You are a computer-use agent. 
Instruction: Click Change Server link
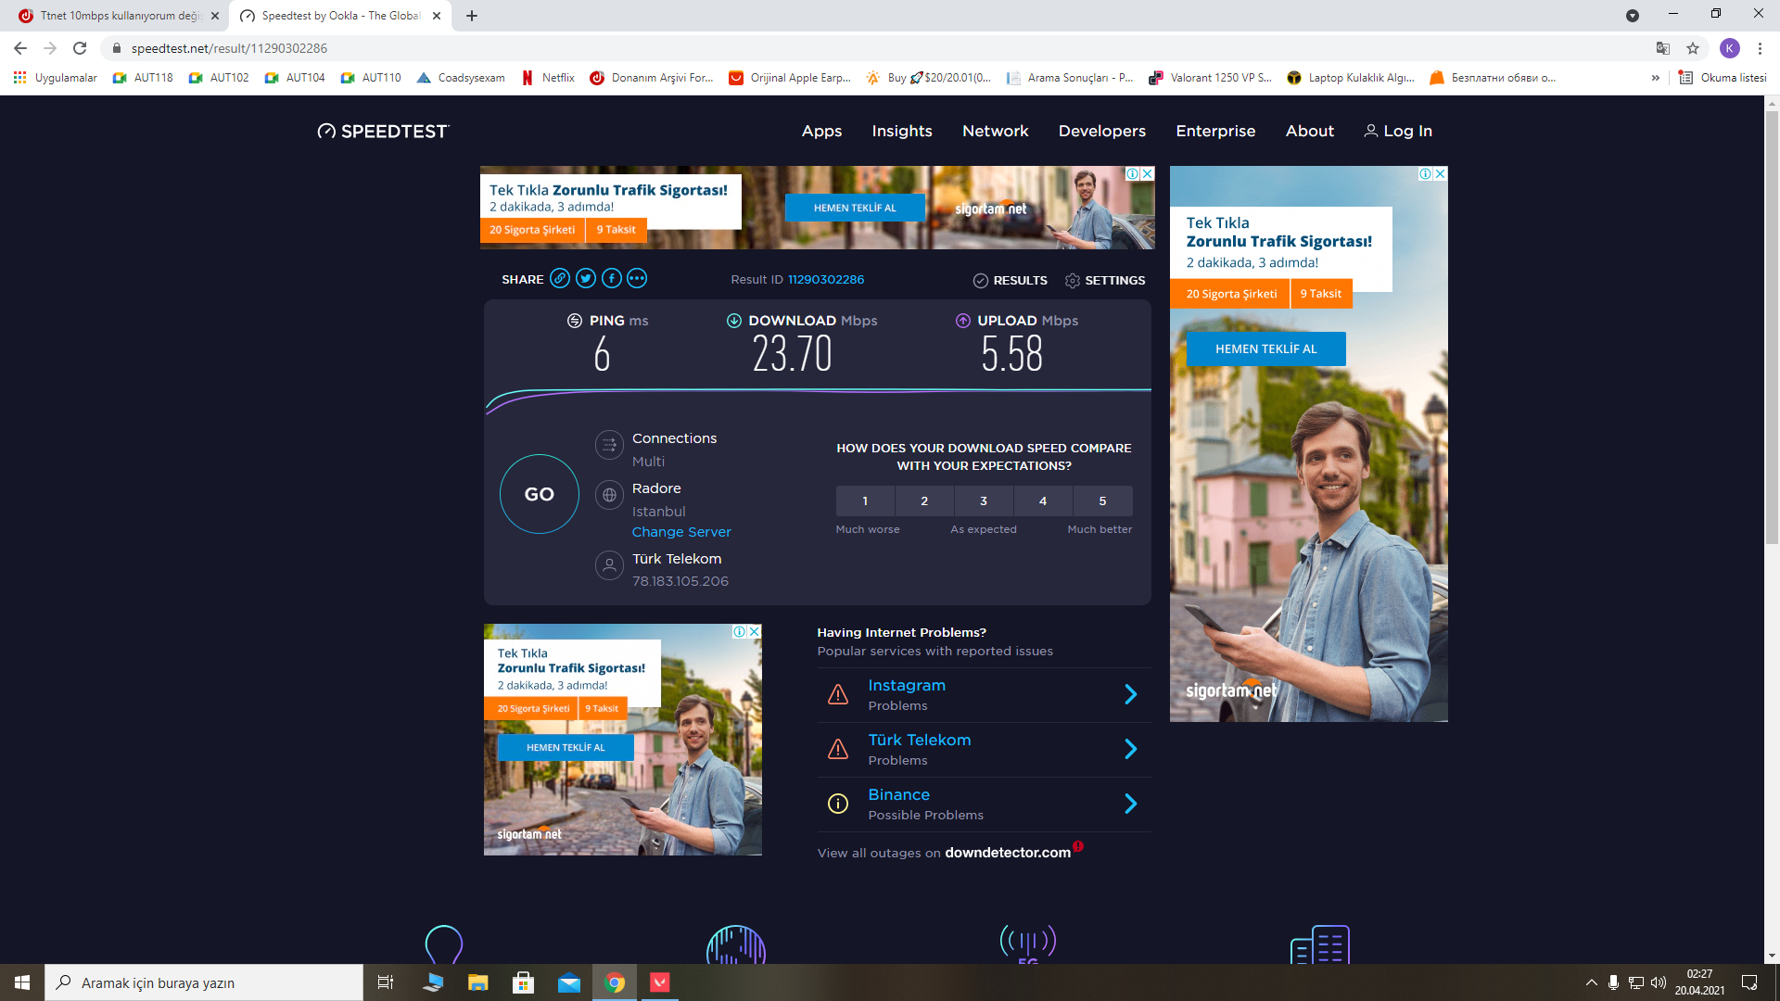click(x=681, y=532)
